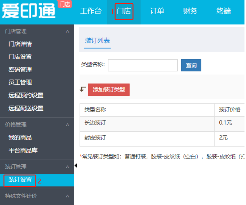Screen dimensions: 246x205
Task: Collapse the 装订管理 section
Action: click(x=67, y=167)
